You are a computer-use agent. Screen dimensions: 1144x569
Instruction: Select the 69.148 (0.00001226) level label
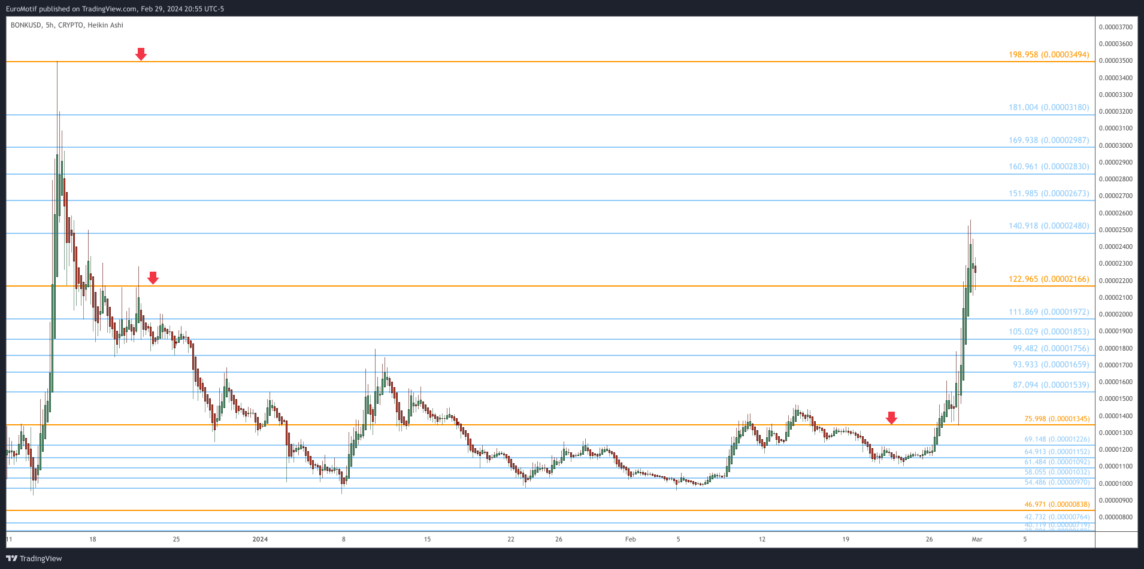coord(1057,439)
